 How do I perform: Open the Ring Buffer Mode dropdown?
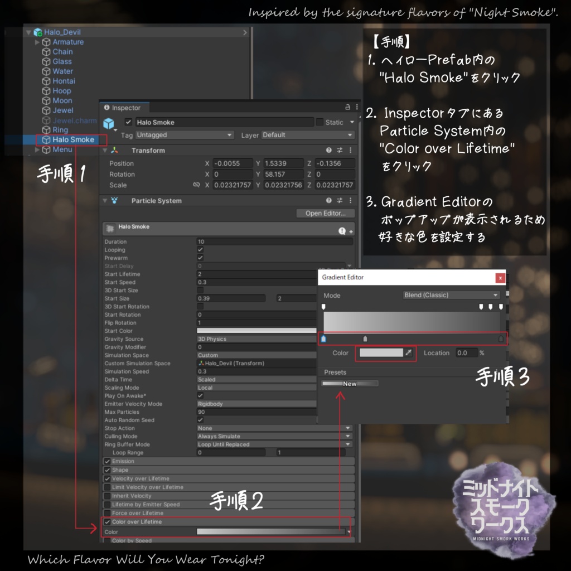[274, 444]
